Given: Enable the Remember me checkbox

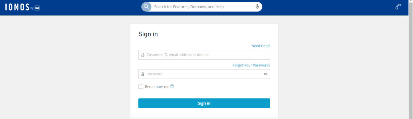Looking at the screenshot, I should click(141, 87).
